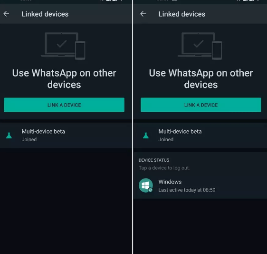Image resolution: width=267 pixels, height=254 pixels.
Task: Click the Linked devices title in the right screen
Action: (182, 14)
